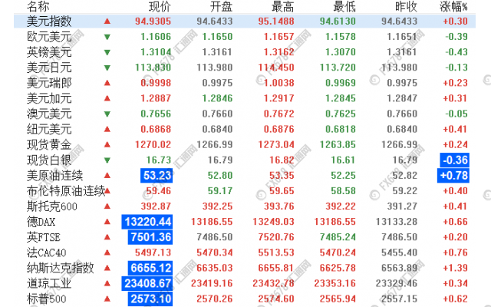The width and height of the screenshot is (491, 307).
Task: Click the red up arrow for 纳斯达克指数
Action: pyautogui.click(x=107, y=268)
